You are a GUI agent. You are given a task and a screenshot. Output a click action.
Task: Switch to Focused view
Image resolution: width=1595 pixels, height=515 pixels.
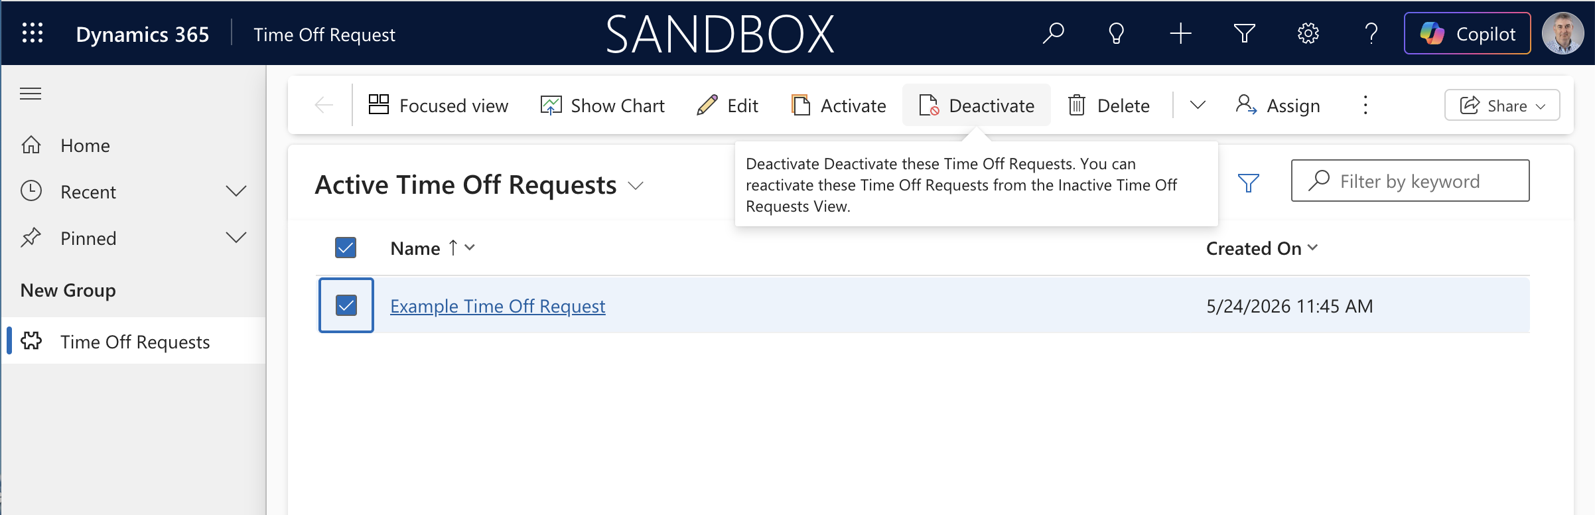pos(438,105)
